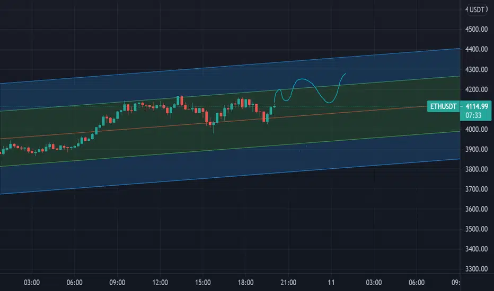Click the 3900.00 price axis label
The height and width of the screenshot is (291, 494).
[477, 149]
